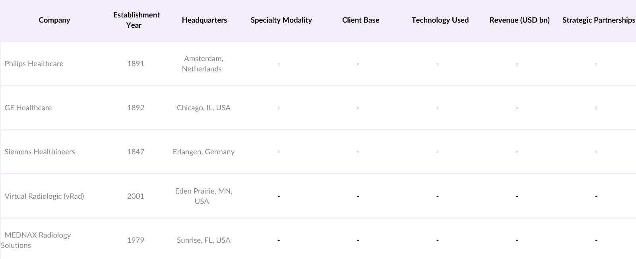Select the Revenue (USD bn) header

(520, 20)
